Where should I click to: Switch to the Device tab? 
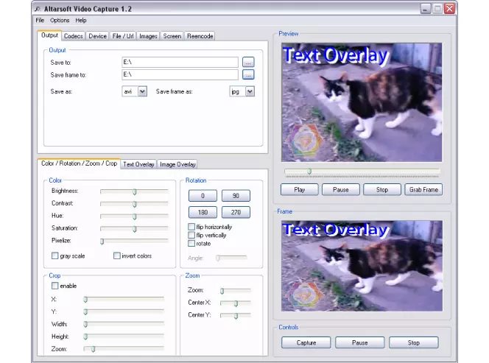point(98,36)
